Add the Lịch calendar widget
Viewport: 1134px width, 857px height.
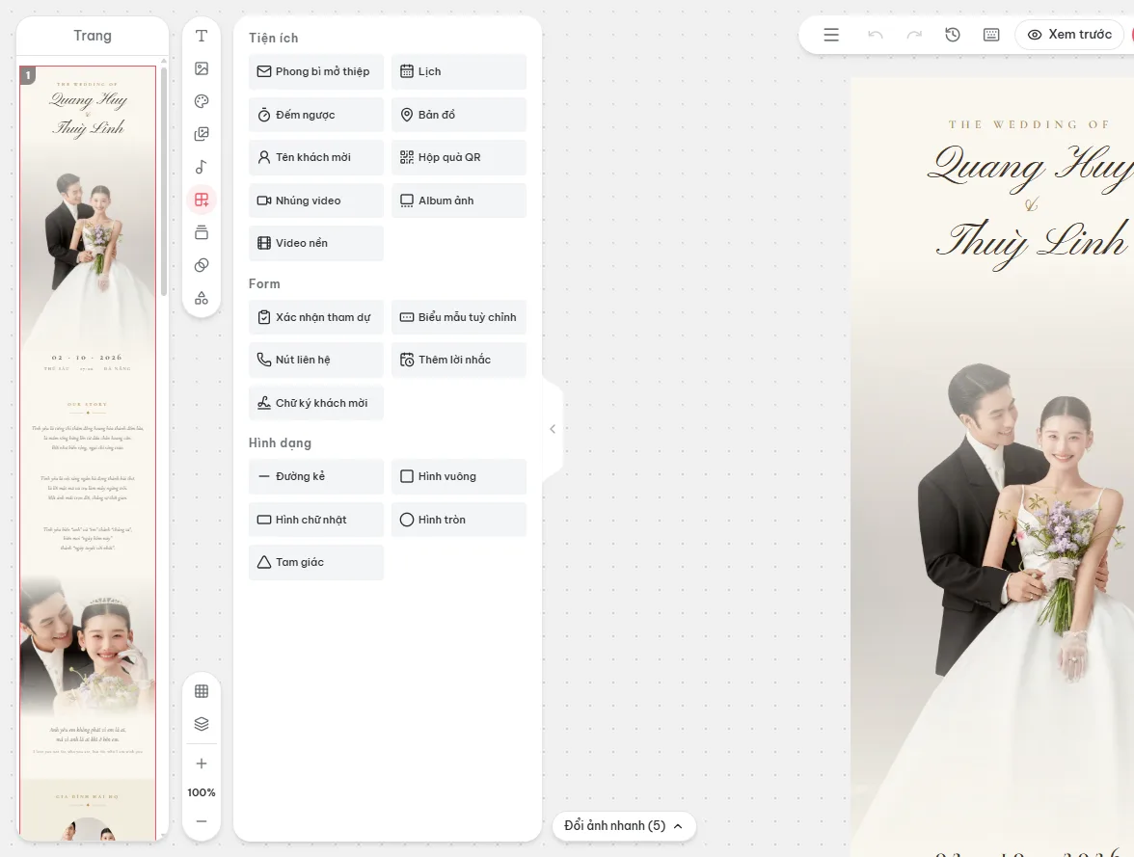pyautogui.click(x=459, y=71)
